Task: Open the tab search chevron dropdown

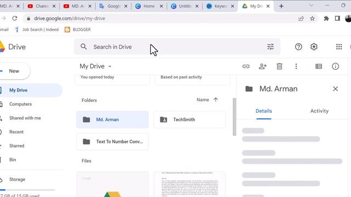Action: pos(311,5)
